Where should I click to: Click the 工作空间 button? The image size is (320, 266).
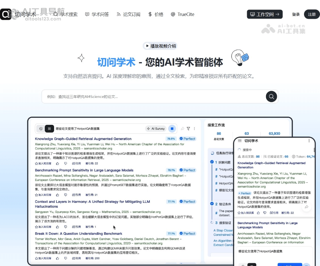click(x=265, y=14)
